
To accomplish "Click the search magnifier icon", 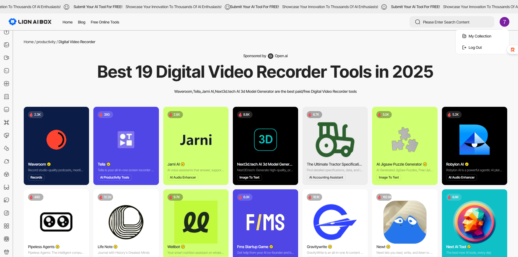I will [x=418, y=22].
